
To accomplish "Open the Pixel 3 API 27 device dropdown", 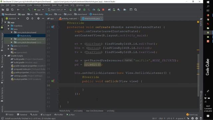I will tap(57, 10).
